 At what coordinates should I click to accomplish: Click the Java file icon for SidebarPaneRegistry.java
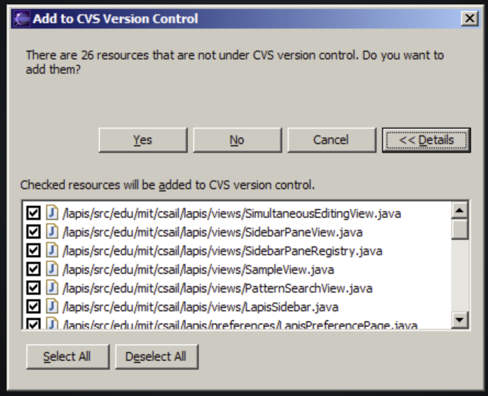(52, 250)
